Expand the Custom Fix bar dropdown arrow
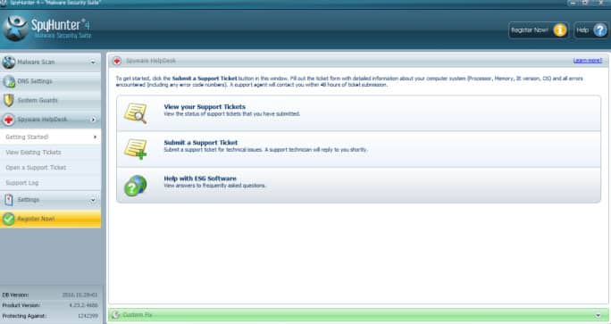The image size is (611, 324). (598, 315)
